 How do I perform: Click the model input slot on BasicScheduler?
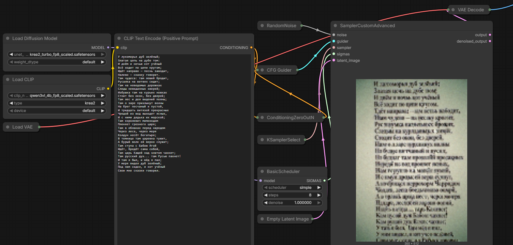[261, 181]
